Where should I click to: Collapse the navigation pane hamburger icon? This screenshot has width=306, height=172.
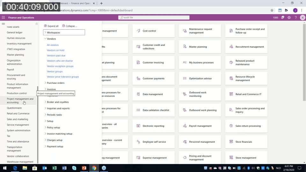tap(3, 24)
